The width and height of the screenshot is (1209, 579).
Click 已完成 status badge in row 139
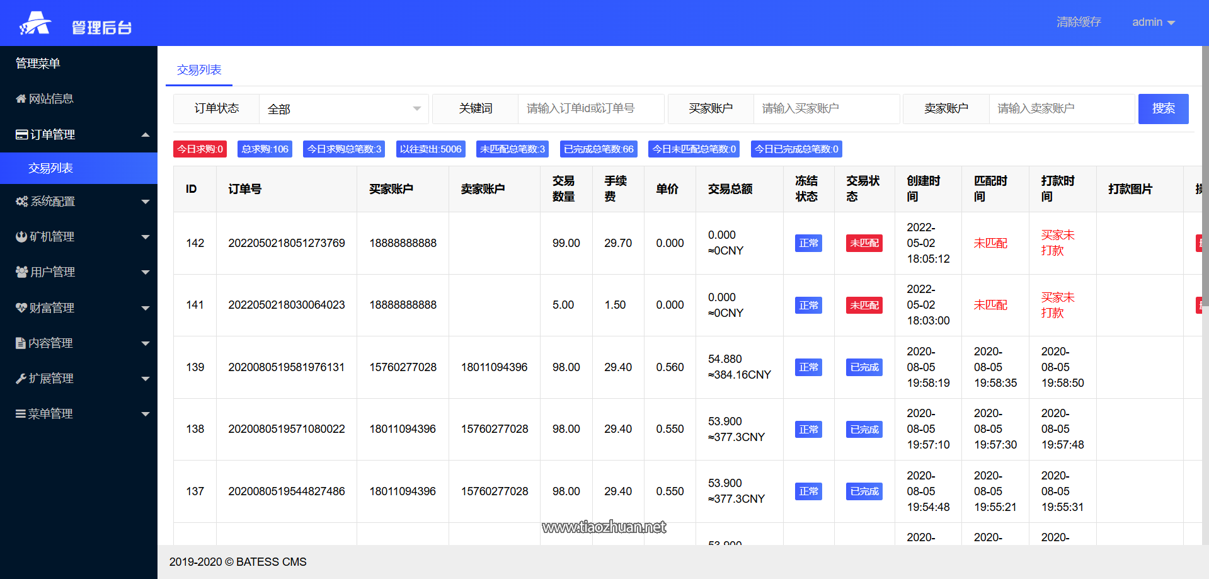click(864, 367)
